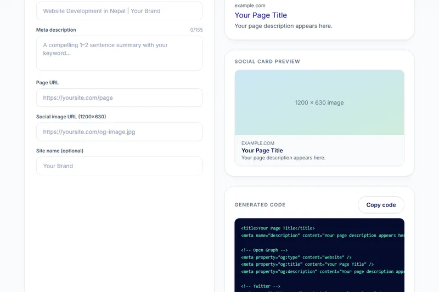
Task: Click the 'Social image URL (1200×630)' label
Action: [71, 117]
